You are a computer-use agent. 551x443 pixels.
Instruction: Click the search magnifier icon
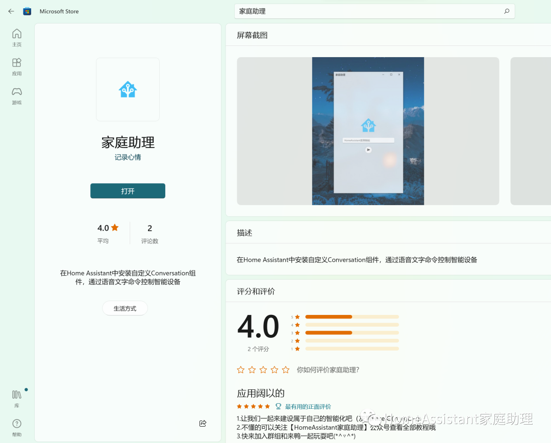[507, 11]
